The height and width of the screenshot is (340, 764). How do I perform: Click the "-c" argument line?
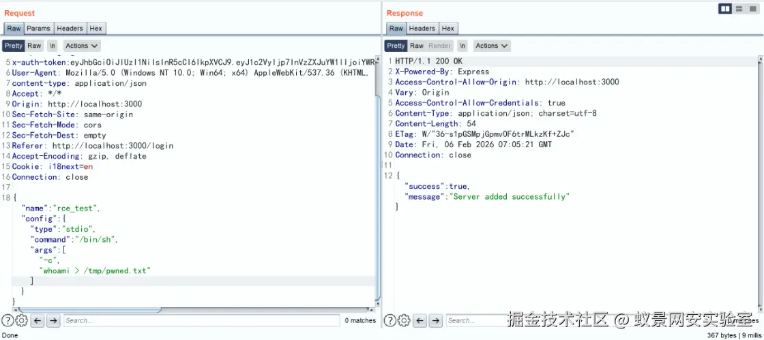pos(49,260)
